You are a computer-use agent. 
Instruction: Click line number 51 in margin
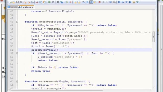[x=12, y=50]
